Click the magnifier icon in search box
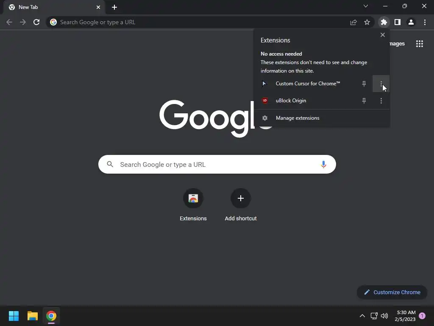Image resolution: width=434 pixels, height=326 pixels. 110,164
